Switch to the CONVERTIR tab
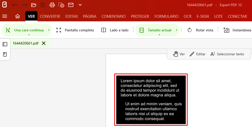Image resolution: width=252 pixels, height=127 pixels. [50, 16]
